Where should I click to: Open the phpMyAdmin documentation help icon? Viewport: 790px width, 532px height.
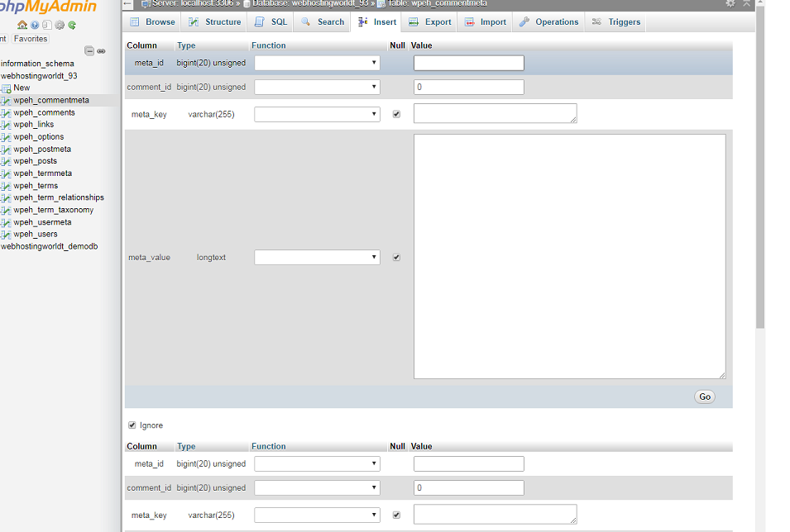35,25
